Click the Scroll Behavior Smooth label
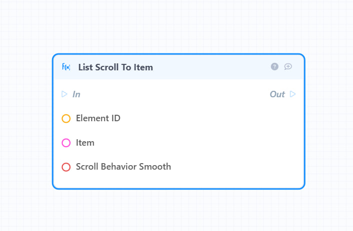 [x=123, y=167]
